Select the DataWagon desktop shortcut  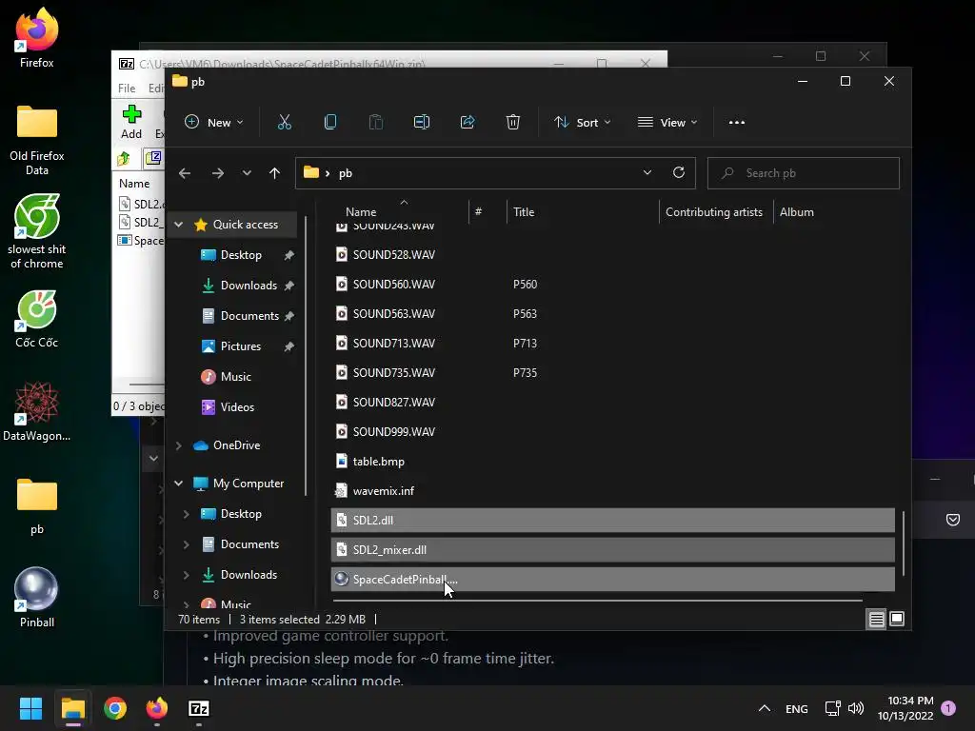pos(37,412)
